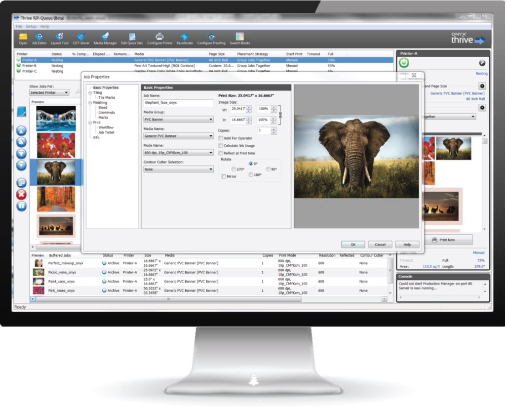This screenshot has width=507, height=412.
Task: Click the Thrive logo arrow
Action: [480, 41]
